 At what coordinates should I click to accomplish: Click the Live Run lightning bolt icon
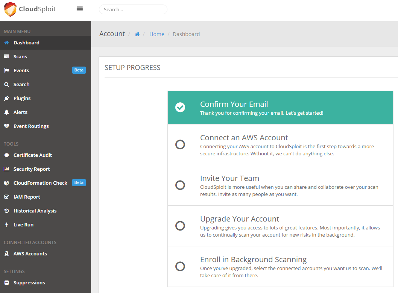pos(7,225)
